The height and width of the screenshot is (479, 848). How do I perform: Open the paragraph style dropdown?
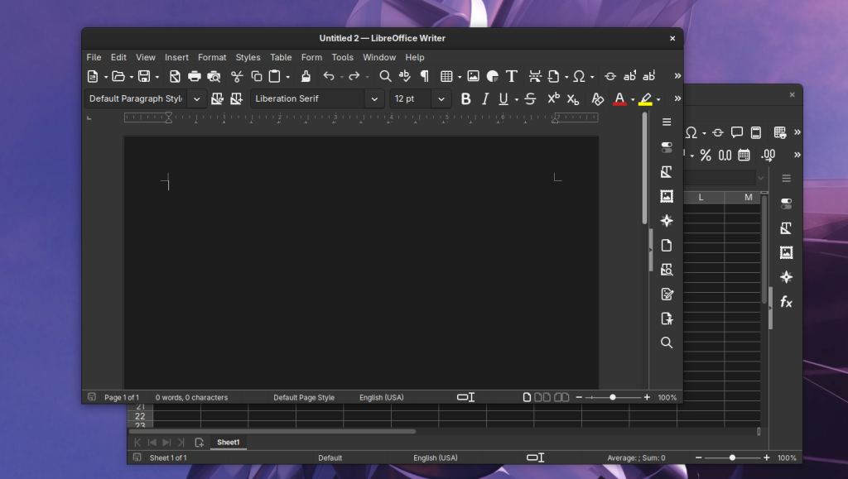(197, 98)
